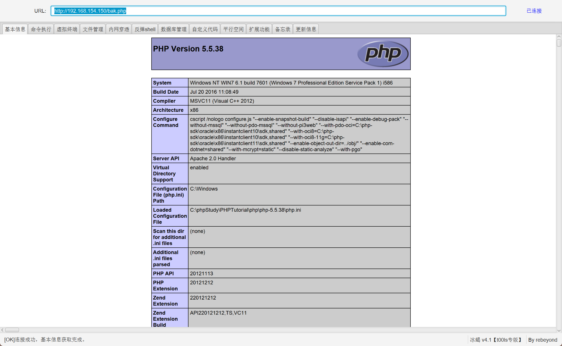Click the PHP API value 20121113
Viewport: 562px width, 346px height.
click(201, 274)
